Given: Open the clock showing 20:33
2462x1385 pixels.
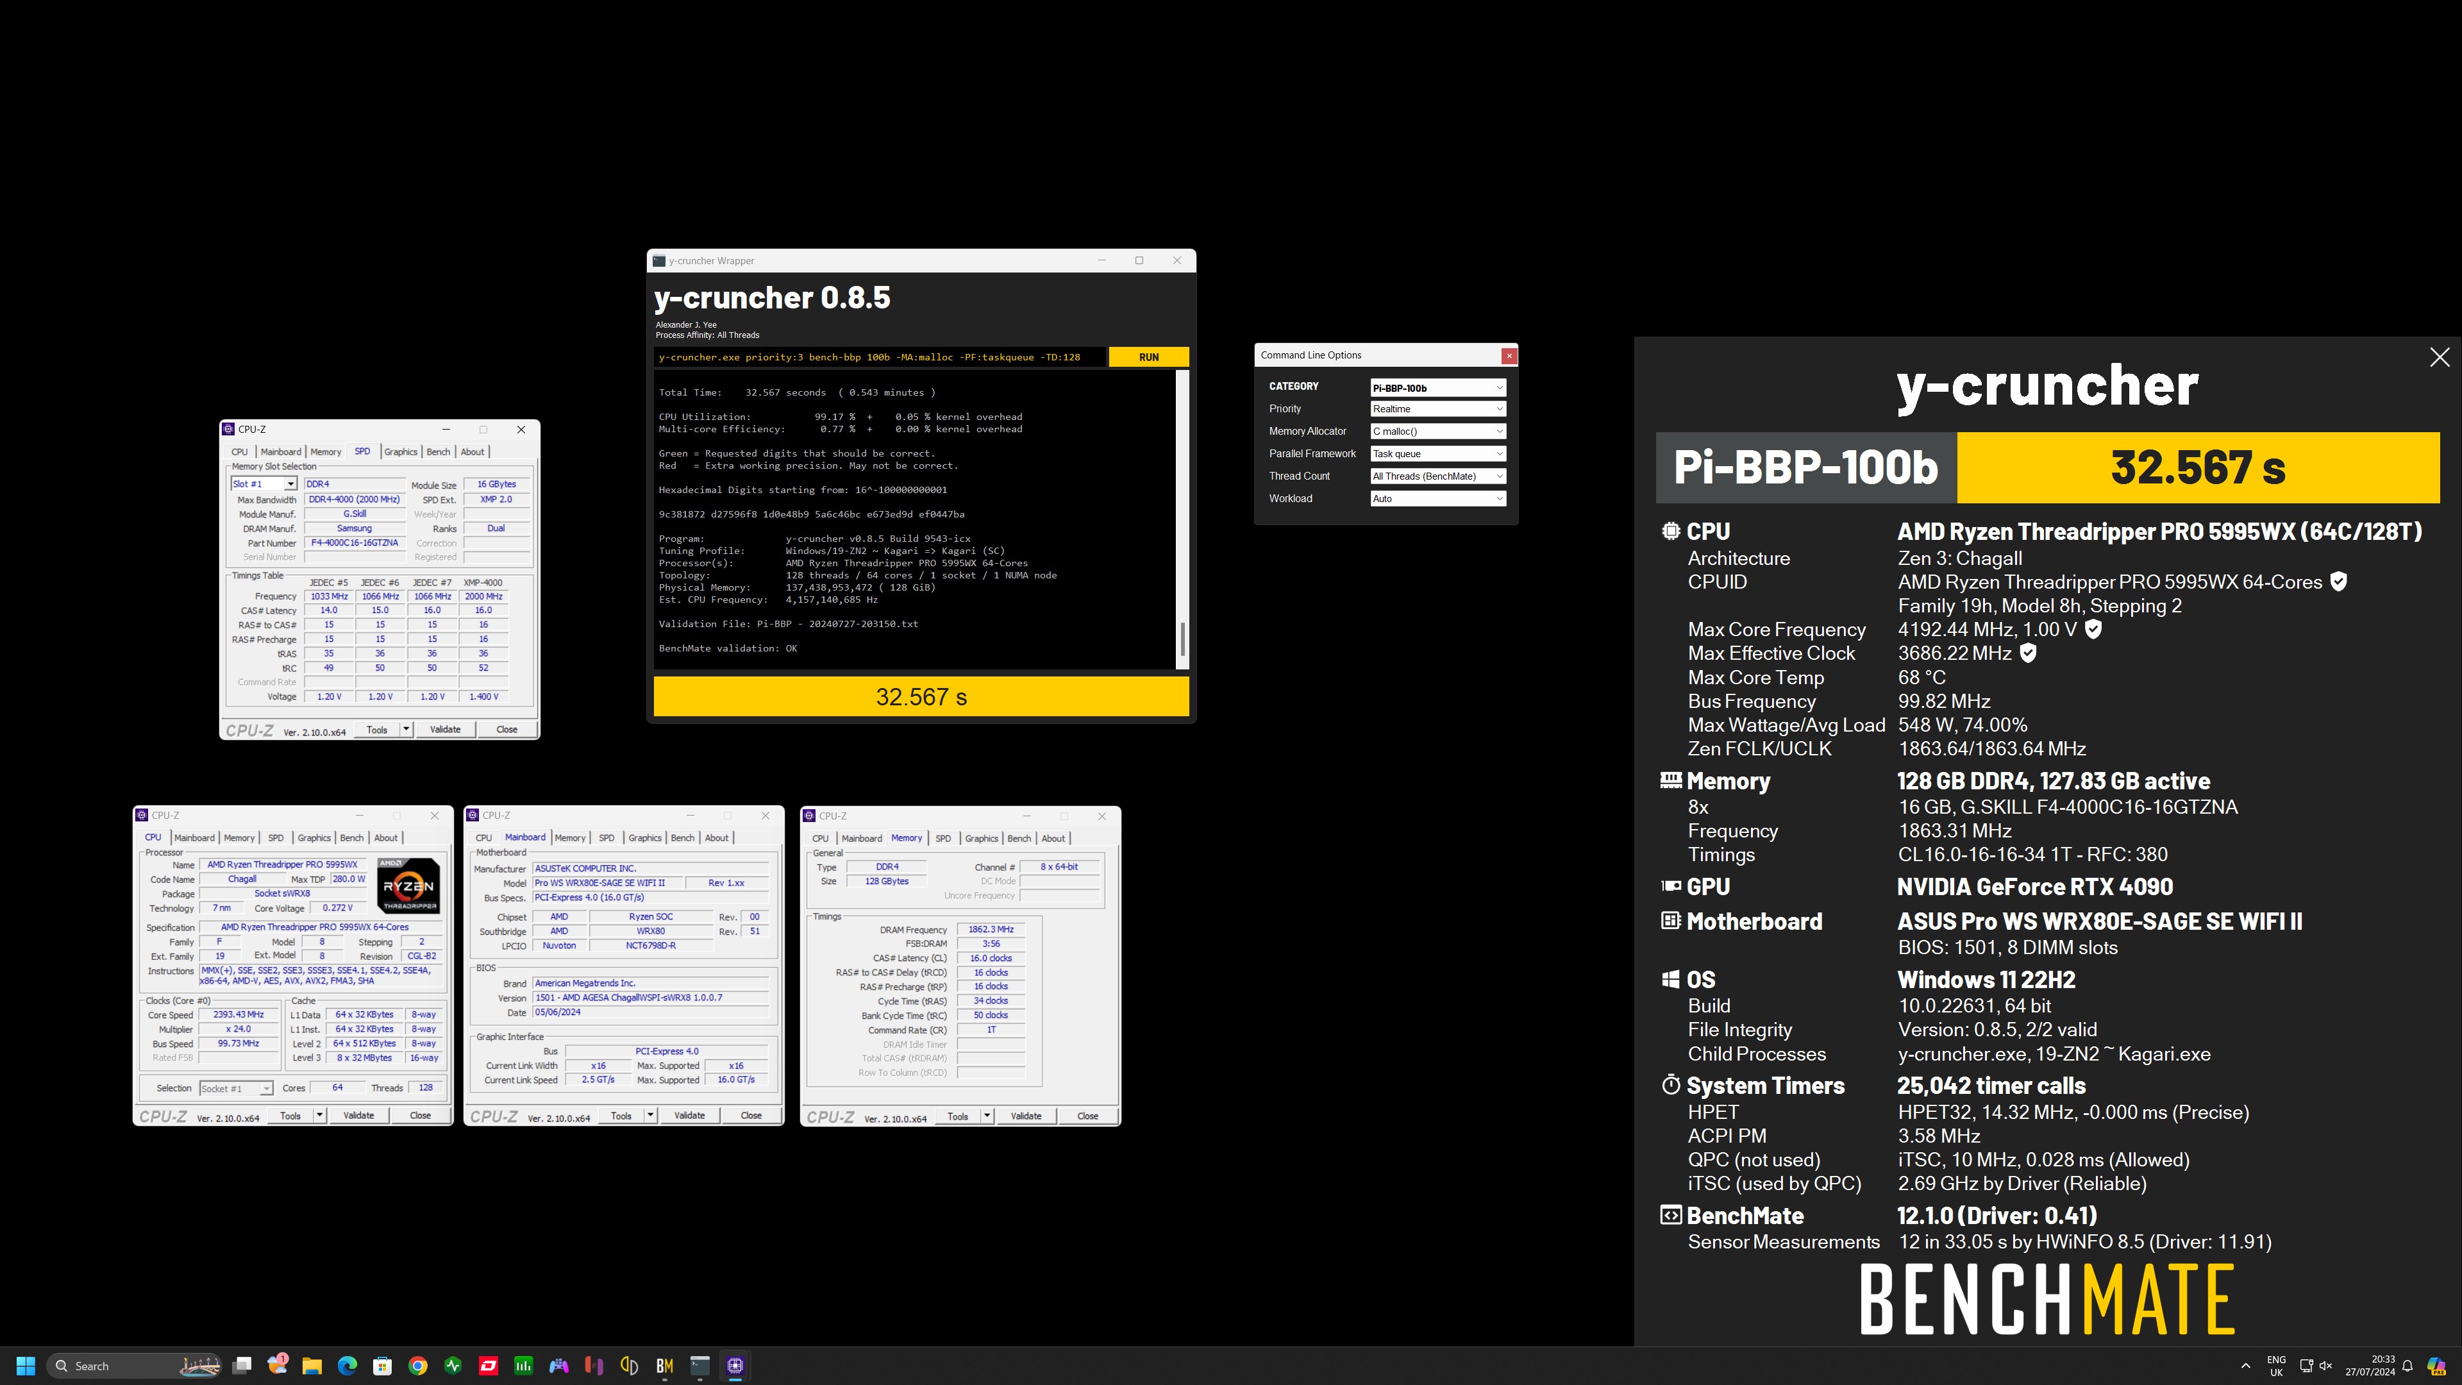Looking at the screenshot, I should 2370,1366.
